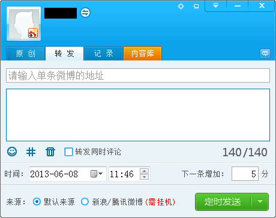Open the 内容库 content library

[x=143, y=53]
